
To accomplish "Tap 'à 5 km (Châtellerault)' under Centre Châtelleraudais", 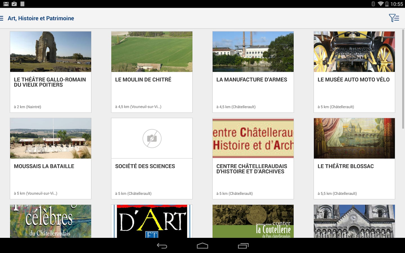I will (235, 193).
